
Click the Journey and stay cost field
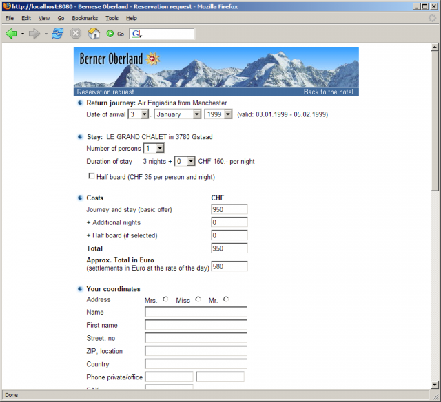point(229,209)
